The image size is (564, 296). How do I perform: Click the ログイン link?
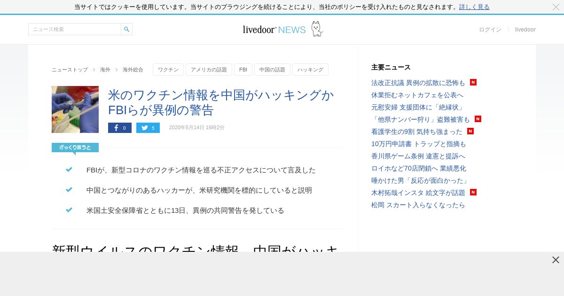click(490, 30)
